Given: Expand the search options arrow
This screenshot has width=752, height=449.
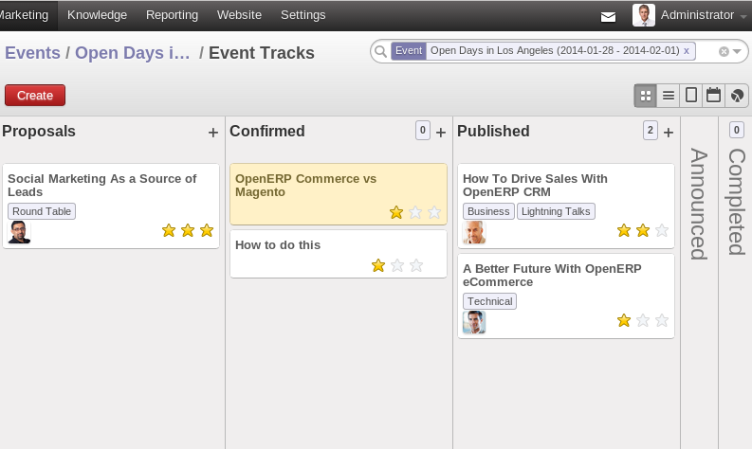Looking at the screenshot, I should pyautogui.click(x=737, y=51).
